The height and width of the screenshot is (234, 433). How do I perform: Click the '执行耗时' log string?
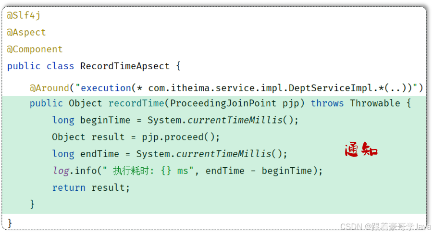point(131,171)
